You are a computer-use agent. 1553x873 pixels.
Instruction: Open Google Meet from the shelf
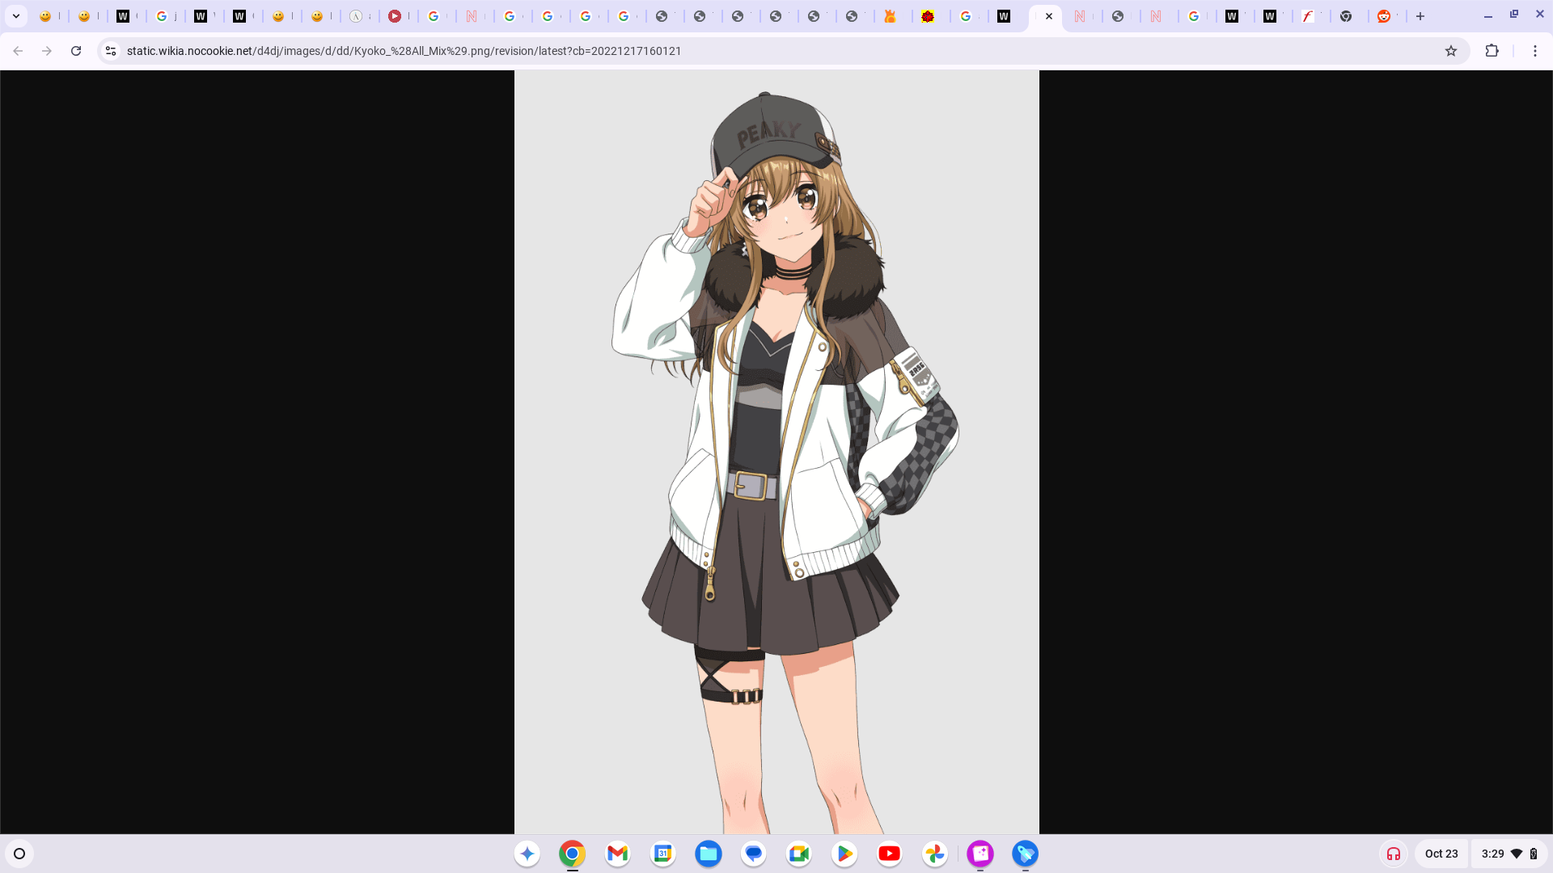[x=799, y=854]
